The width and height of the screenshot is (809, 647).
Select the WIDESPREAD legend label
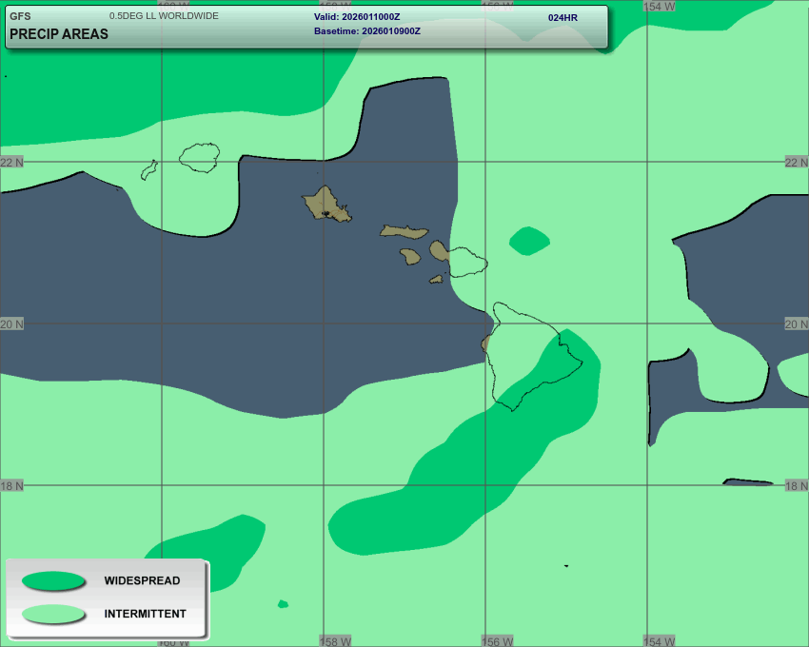(142, 581)
